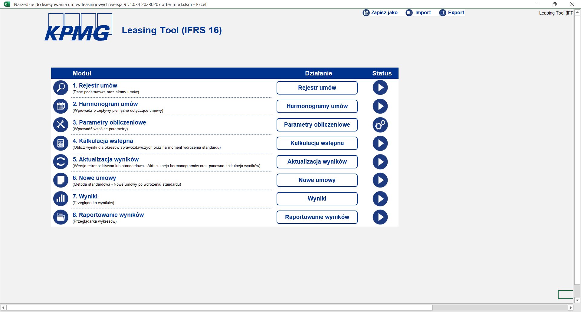Click the magnifier icon for Rejestr umów
This screenshot has width=581, height=312.
click(x=61, y=88)
